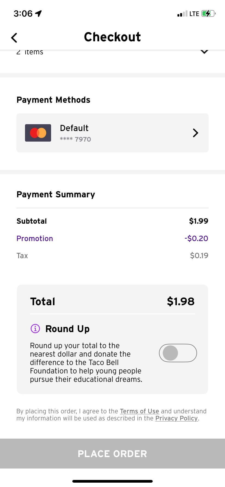Open payment method options via right chevron
The height and width of the screenshot is (487, 225).
[x=195, y=133]
